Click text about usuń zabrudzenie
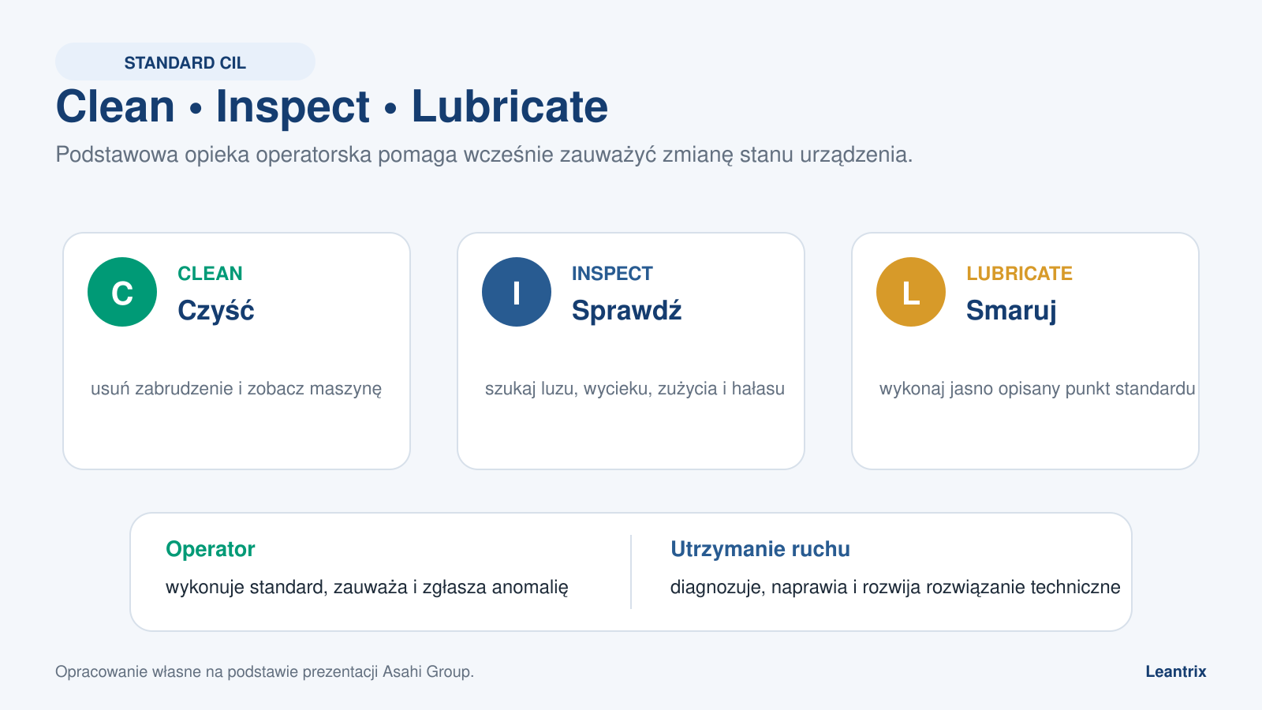The height and width of the screenshot is (710, 1262). (236, 389)
